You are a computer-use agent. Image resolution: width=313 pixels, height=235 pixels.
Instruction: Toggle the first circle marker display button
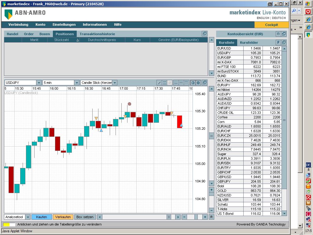tap(193, 83)
